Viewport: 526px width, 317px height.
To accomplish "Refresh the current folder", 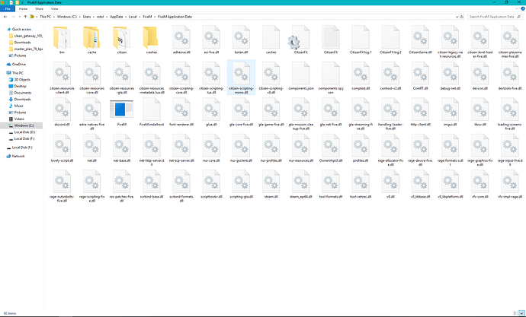I will [x=462, y=17].
